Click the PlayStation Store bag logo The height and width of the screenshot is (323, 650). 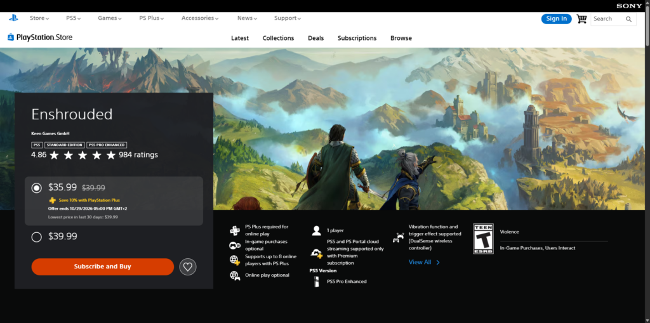coord(11,37)
